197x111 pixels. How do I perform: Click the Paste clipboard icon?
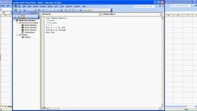pos(36,10)
